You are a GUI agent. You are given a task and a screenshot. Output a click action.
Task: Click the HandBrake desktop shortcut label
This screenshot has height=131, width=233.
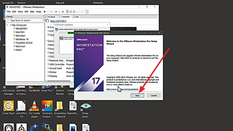tap(34, 91)
